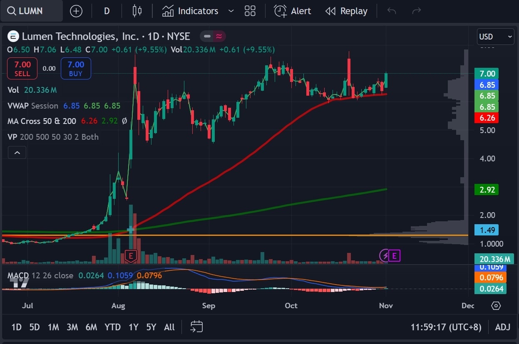Click the blue 1.49 price label

487,230
